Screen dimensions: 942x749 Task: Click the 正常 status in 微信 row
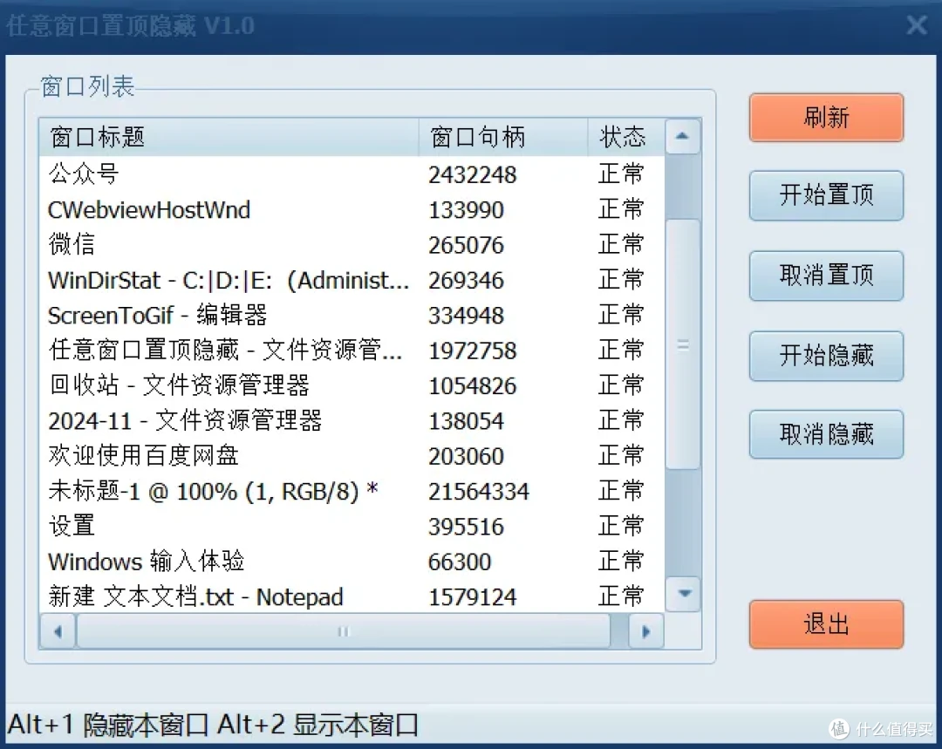(x=621, y=244)
